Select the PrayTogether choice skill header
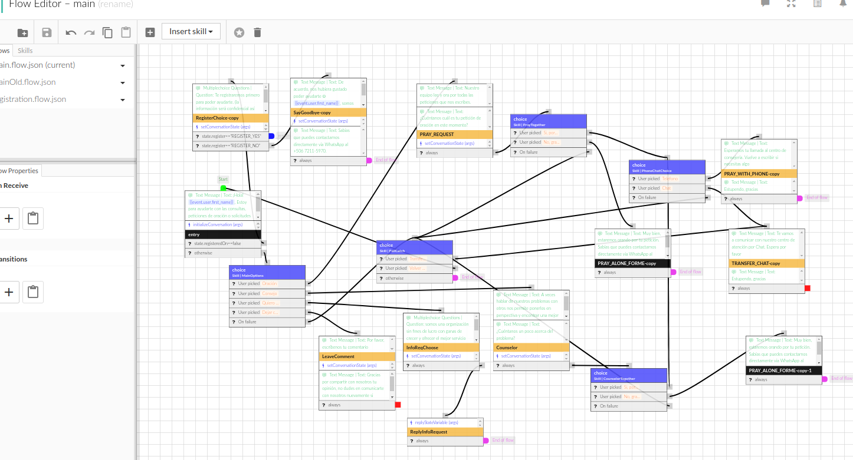Viewport: 853px width, 460px height. point(549,121)
